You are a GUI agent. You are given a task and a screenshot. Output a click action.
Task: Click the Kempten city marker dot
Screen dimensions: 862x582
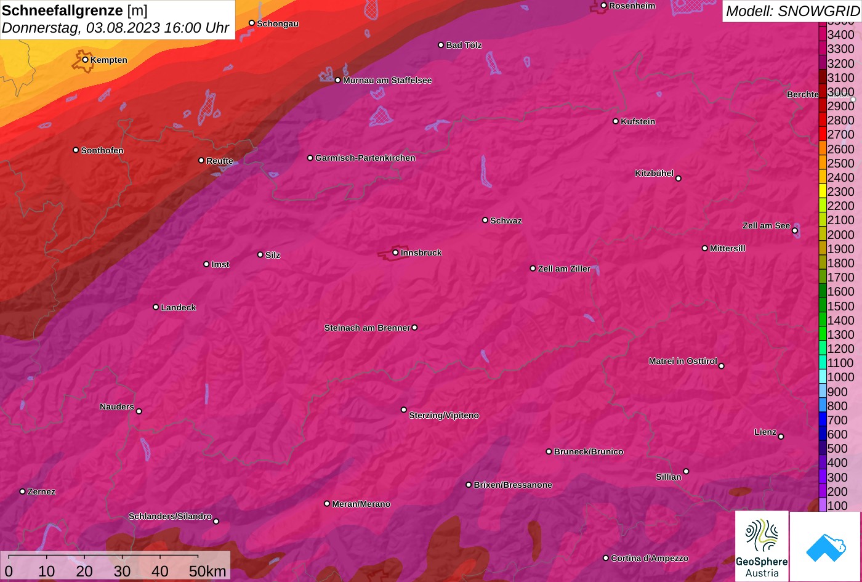(86, 60)
